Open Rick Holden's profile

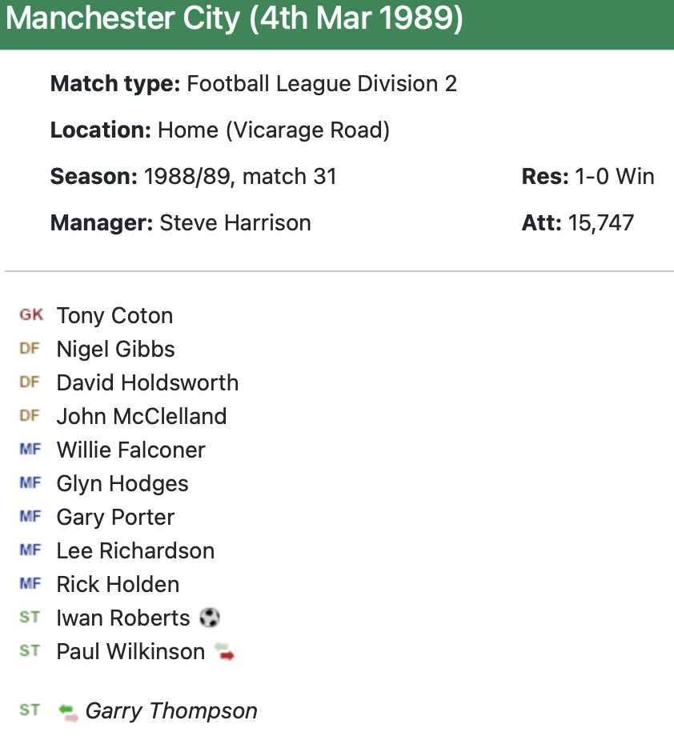click(x=118, y=584)
